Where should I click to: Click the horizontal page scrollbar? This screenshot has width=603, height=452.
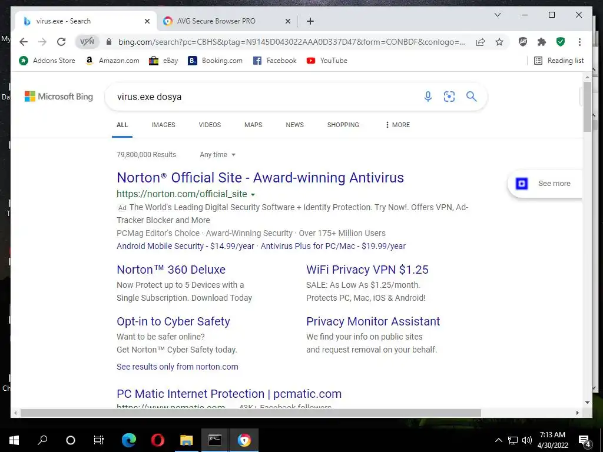pyautogui.click(x=250, y=413)
